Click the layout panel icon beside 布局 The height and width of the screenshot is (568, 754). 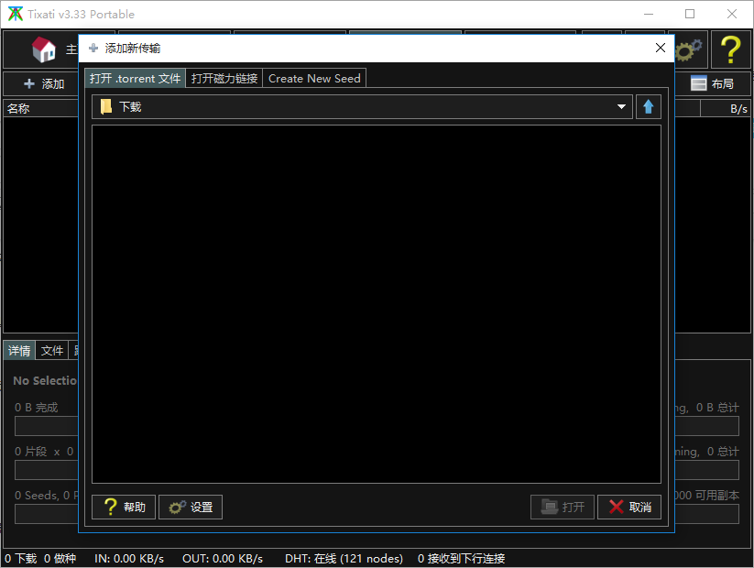click(698, 83)
